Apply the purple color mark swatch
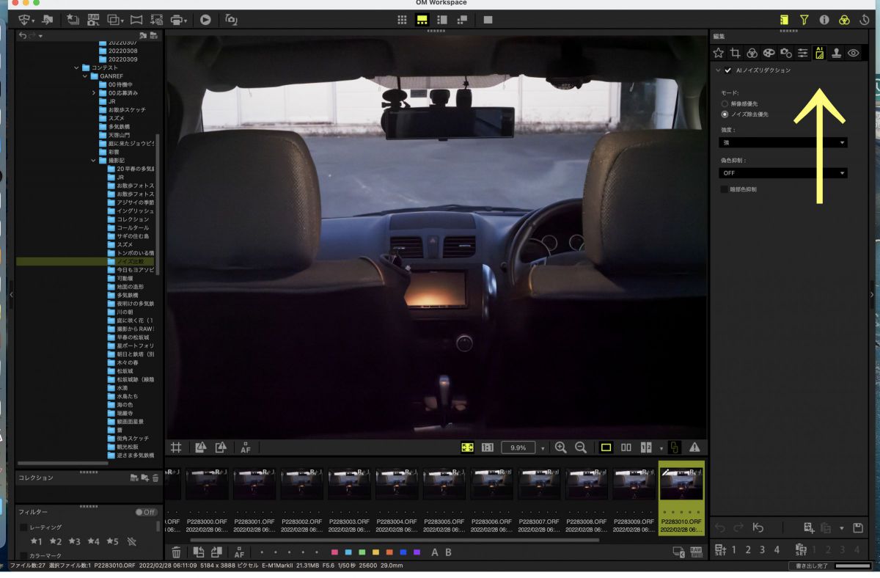This screenshot has width=880, height=578. click(417, 552)
